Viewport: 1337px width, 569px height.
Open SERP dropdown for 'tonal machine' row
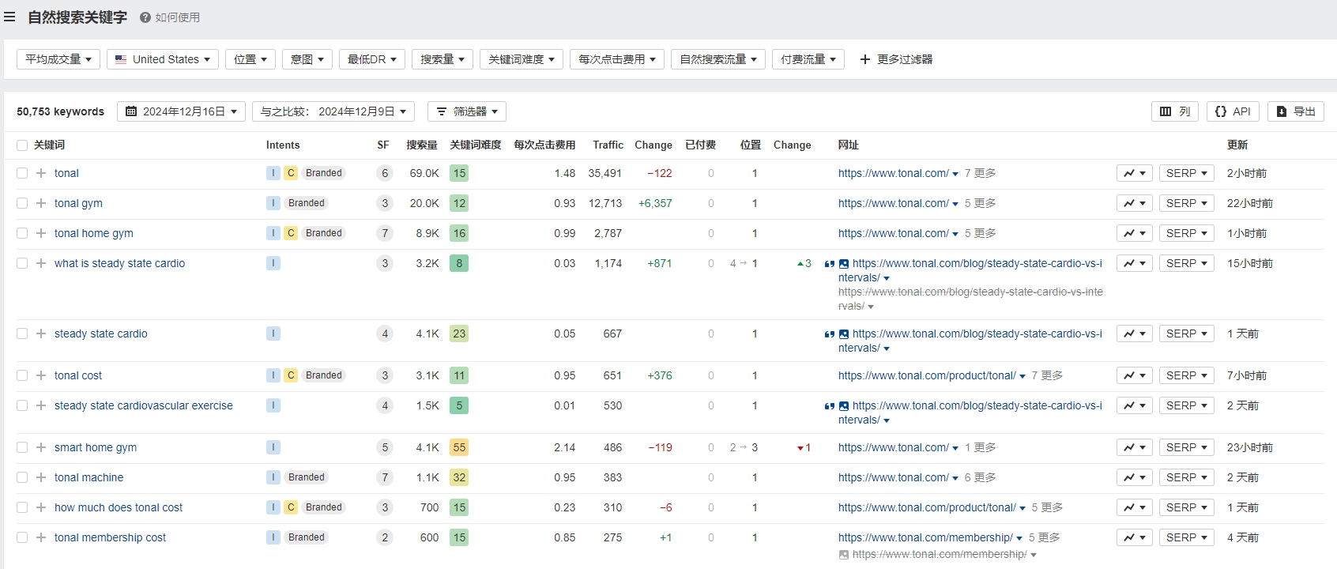click(1186, 477)
